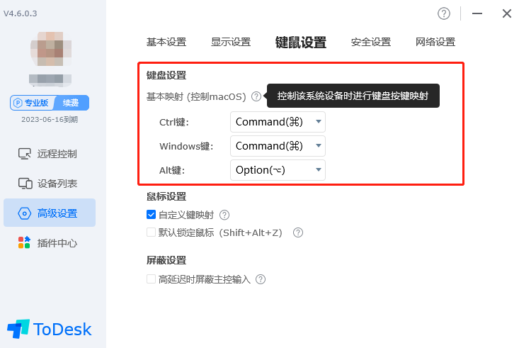519x348 pixels.
Task: Expand the Windows键 mapping dropdown
Action: tap(278, 146)
